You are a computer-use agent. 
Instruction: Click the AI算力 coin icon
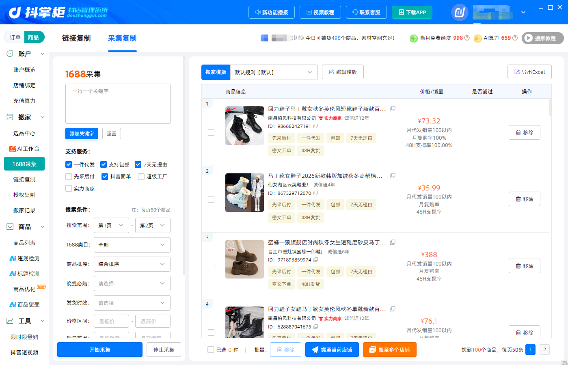(x=477, y=38)
